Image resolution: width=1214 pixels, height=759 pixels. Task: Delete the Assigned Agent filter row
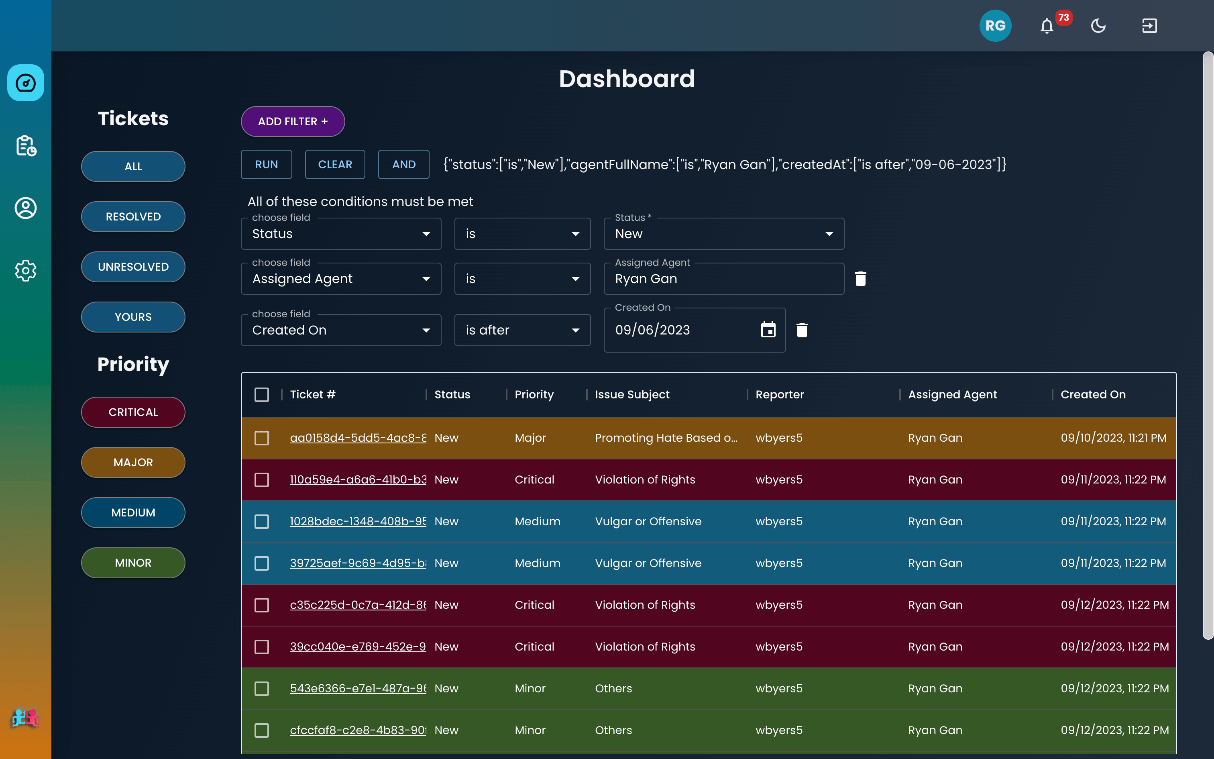[860, 279]
